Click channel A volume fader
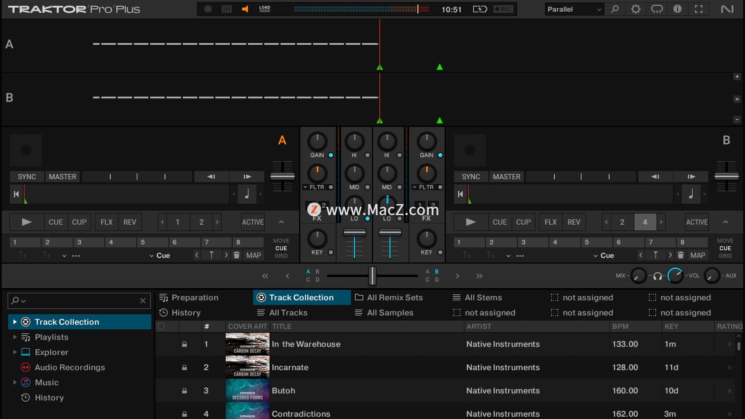 [354, 232]
